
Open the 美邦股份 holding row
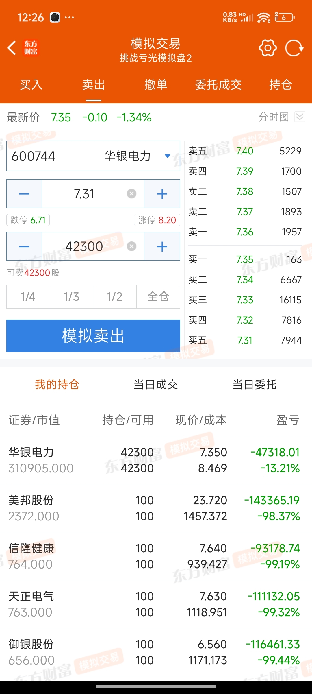coord(156,508)
